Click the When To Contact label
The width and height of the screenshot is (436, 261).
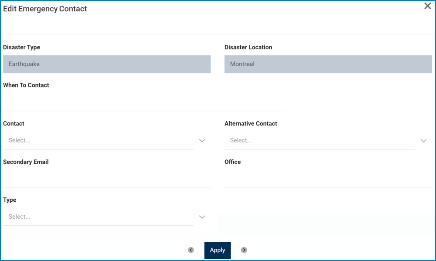[x=26, y=85]
